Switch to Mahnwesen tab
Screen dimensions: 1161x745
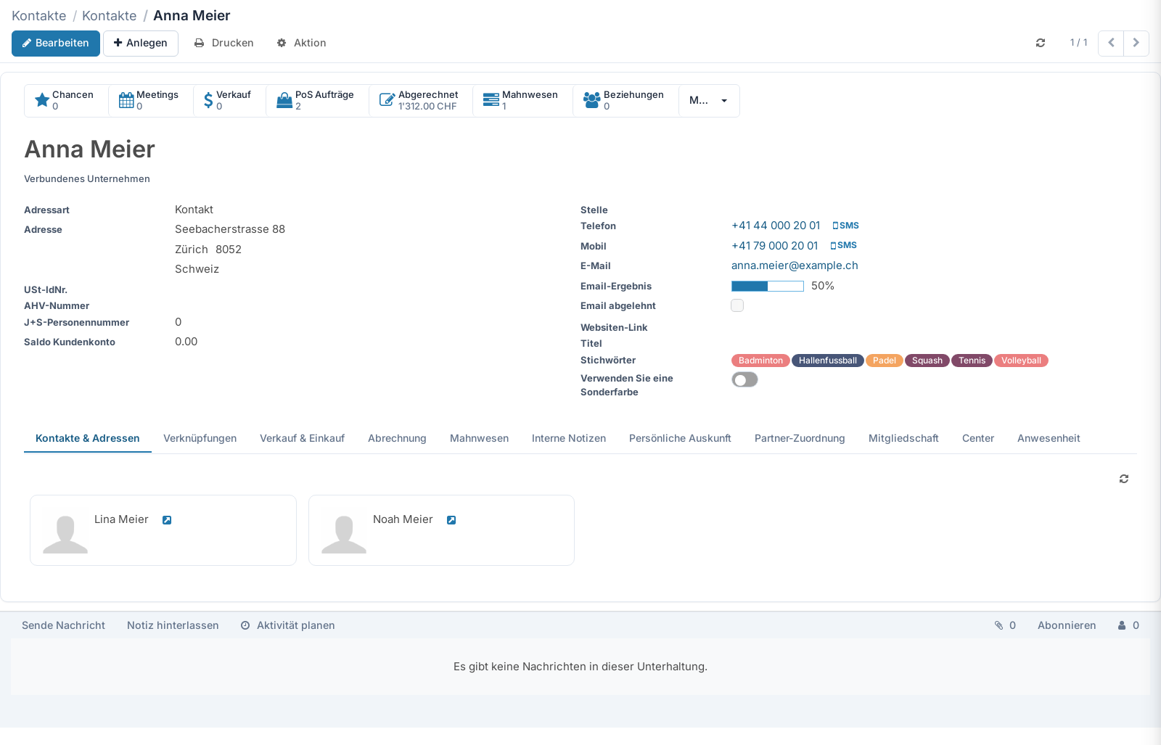(479, 438)
